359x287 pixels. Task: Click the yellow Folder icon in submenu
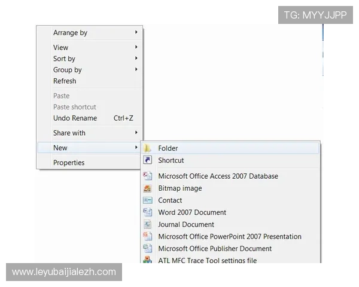pyautogui.click(x=148, y=148)
